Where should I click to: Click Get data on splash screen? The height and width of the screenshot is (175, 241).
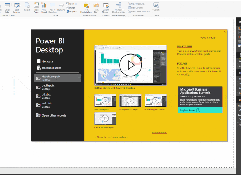coord(45,61)
